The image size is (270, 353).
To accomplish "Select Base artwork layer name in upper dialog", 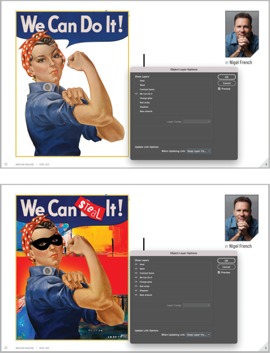I will coord(146,111).
